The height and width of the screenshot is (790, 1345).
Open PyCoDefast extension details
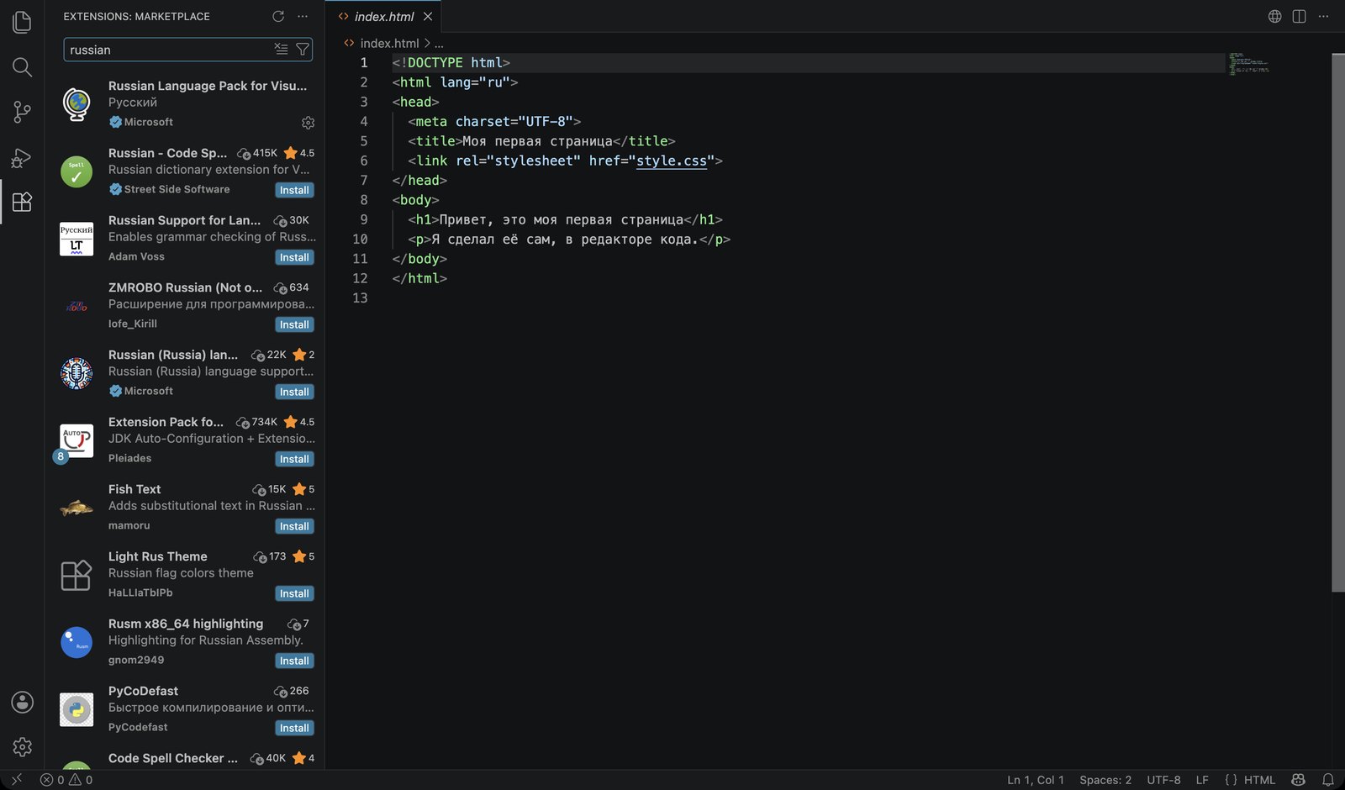tap(185, 709)
